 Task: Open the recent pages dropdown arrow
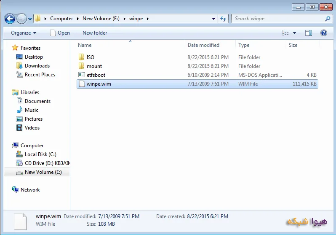[30, 19]
